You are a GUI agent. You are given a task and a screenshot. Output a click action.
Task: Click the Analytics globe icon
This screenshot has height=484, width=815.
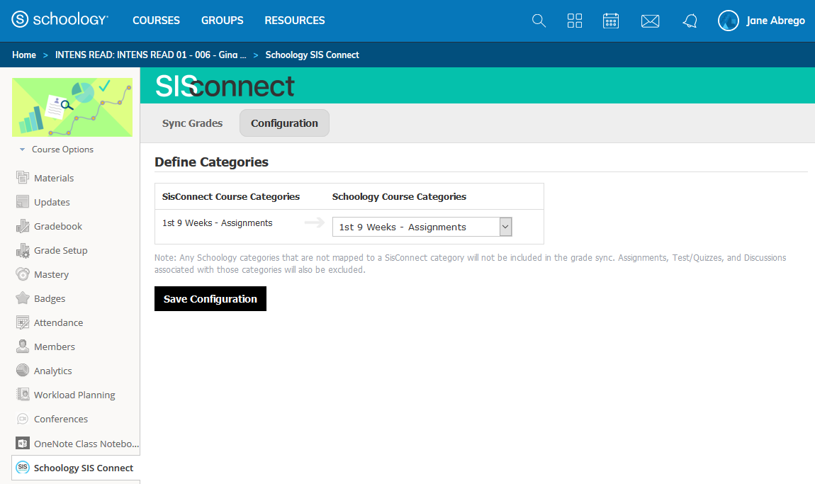pyautogui.click(x=21, y=370)
